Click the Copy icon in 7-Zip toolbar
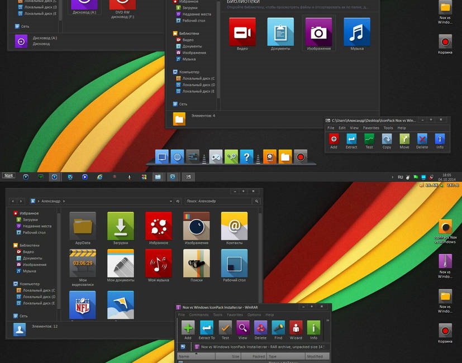The height and width of the screenshot is (363, 462). click(387, 140)
